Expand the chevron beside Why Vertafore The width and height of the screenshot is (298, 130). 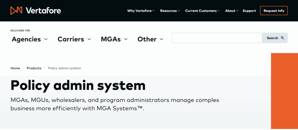[x=153, y=11]
